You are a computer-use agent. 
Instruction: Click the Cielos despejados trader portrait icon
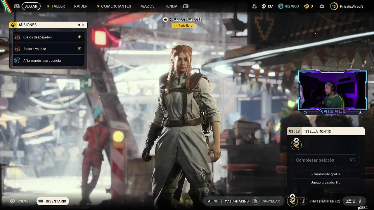coord(17,37)
